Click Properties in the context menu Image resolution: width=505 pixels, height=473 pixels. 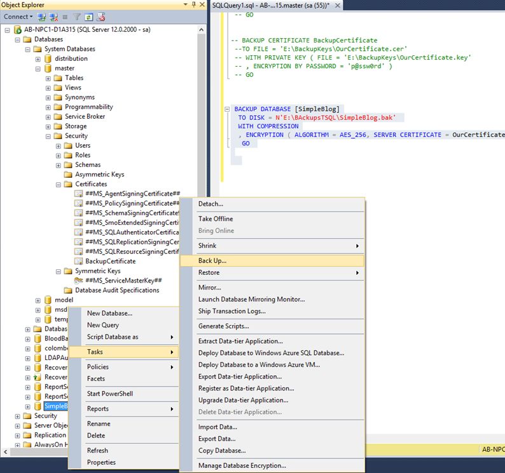101,462
